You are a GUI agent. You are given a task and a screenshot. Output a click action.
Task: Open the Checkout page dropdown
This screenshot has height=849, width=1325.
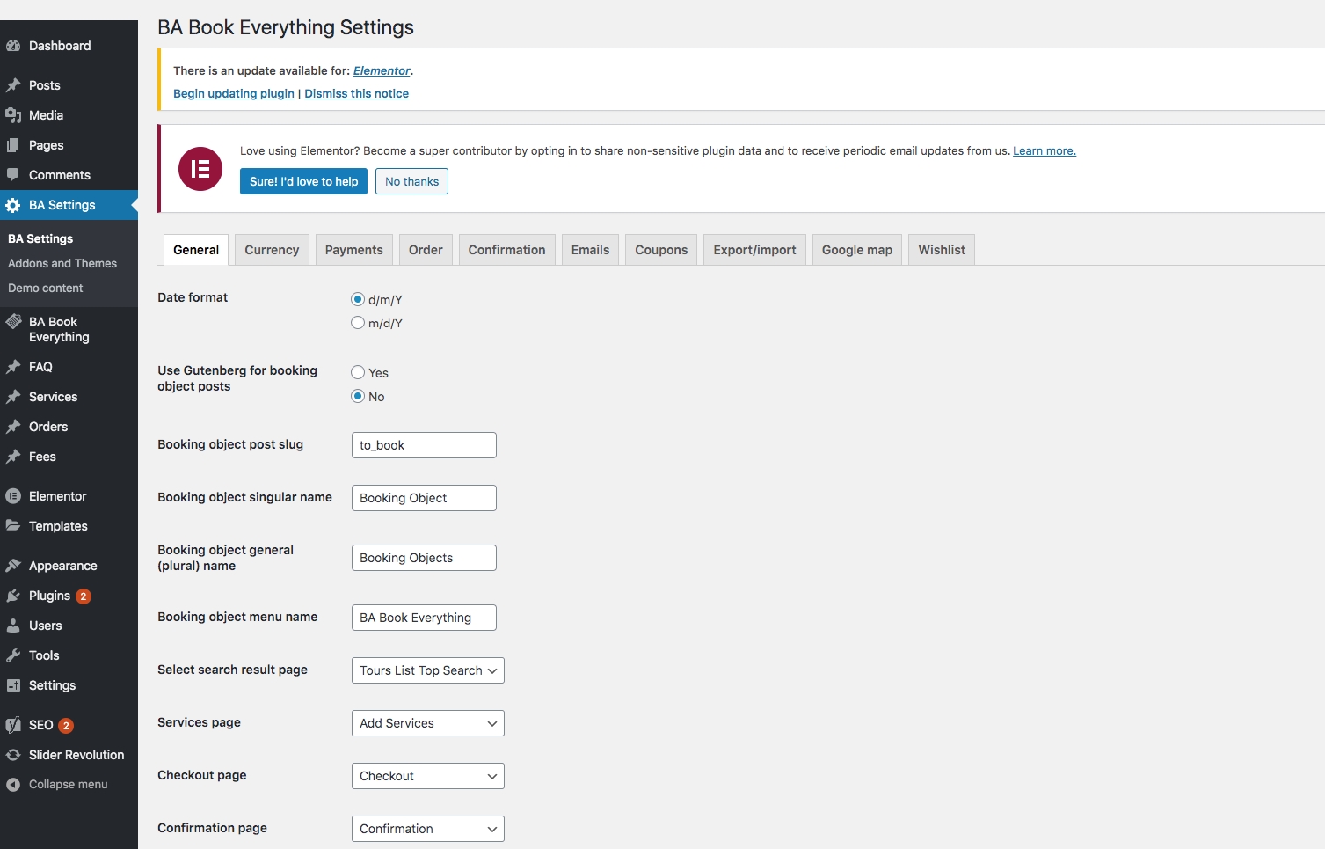pos(427,776)
